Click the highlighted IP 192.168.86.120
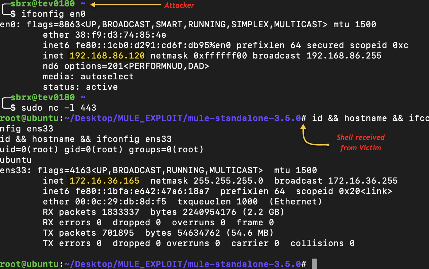This screenshot has height=269, width=429. point(107,55)
